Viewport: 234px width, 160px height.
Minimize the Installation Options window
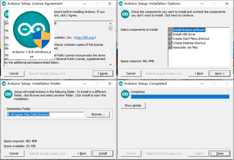[x=202, y=4]
